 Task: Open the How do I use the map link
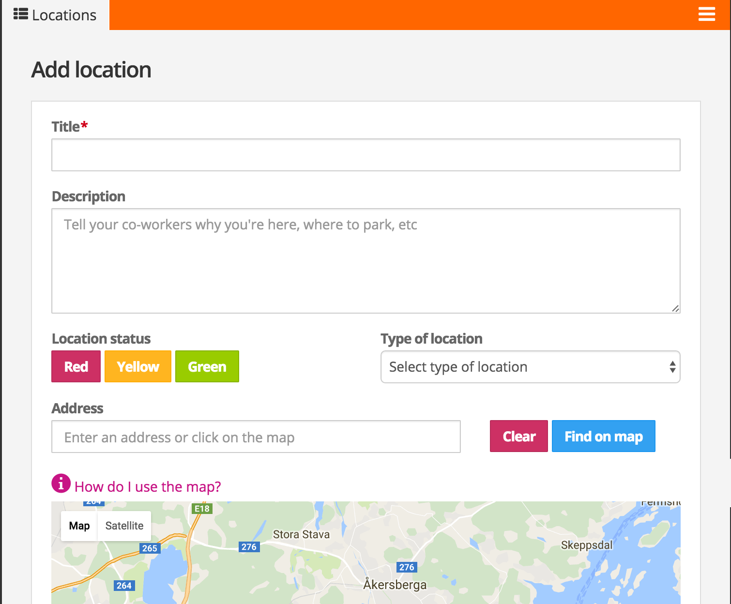click(x=148, y=487)
